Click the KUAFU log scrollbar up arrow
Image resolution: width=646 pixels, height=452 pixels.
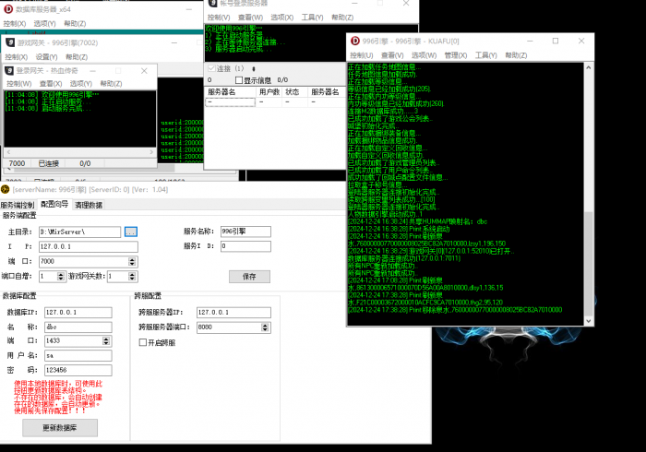589,67
